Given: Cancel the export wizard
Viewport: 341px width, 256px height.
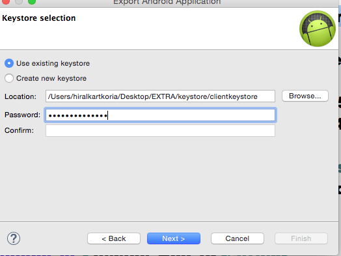Looking at the screenshot, I should 238,238.
